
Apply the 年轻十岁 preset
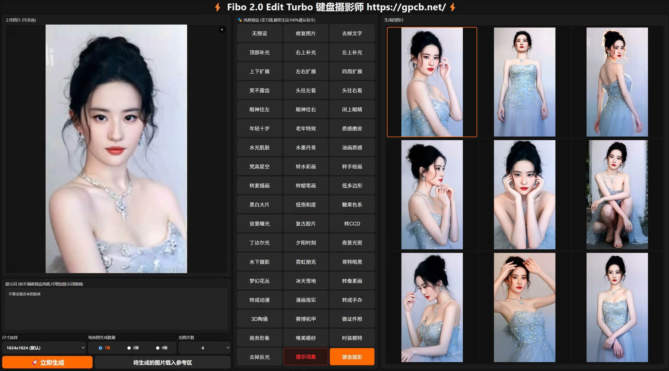259,129
